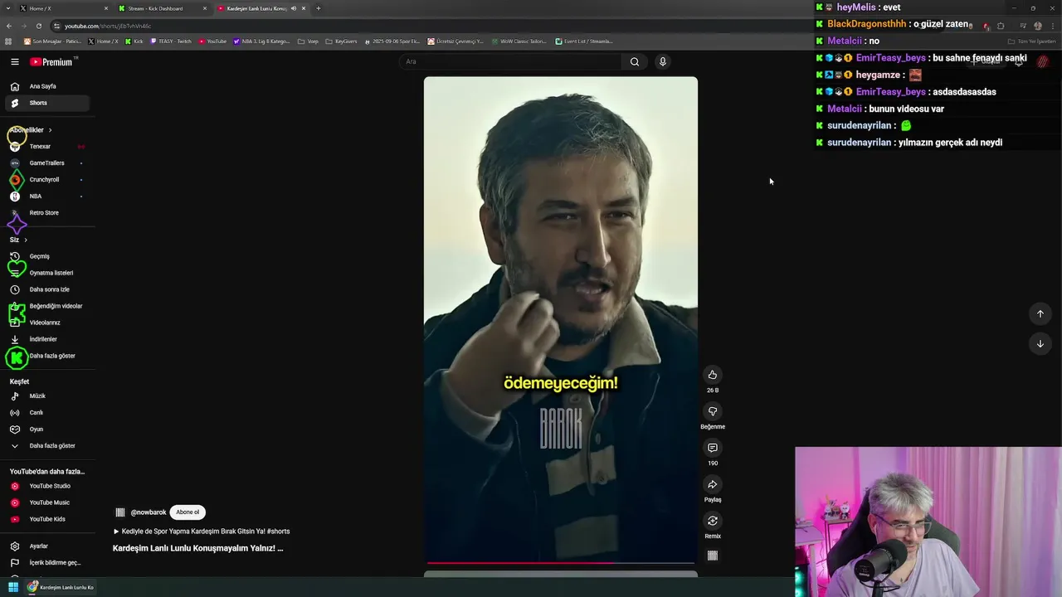Open the sound thumbnail below Remix

[x=712, y=556]
